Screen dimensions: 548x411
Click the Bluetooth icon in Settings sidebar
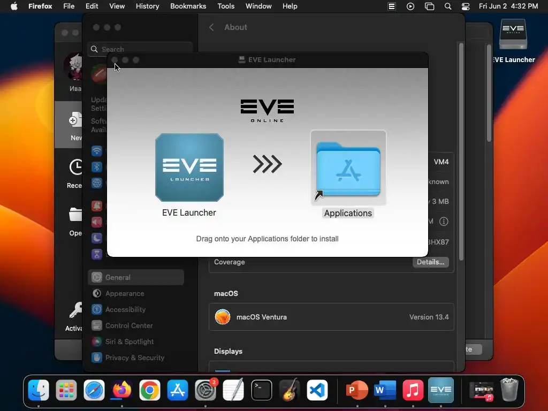coord(97,167)
